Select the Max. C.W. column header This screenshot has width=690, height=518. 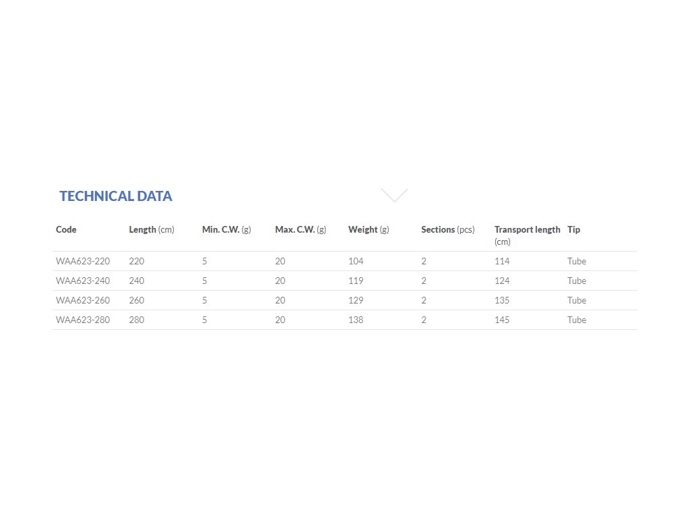[x=301, y=230]
